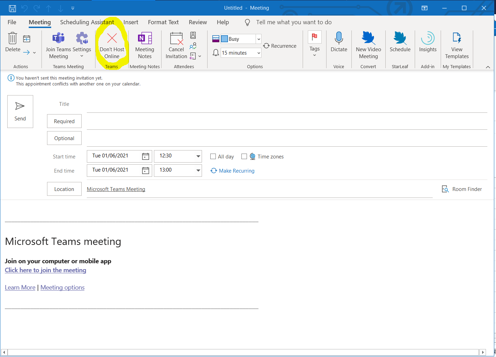Open the Learn More link
Image resolution: width=496 pixels, height=357 pixels.
coord(20,287)
